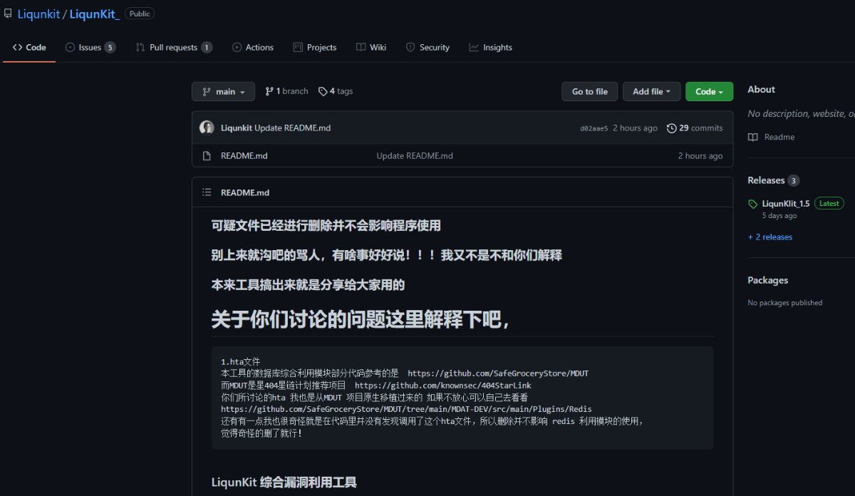
Task: Click the Latest release badge
Action: click(x=829, y=203)
